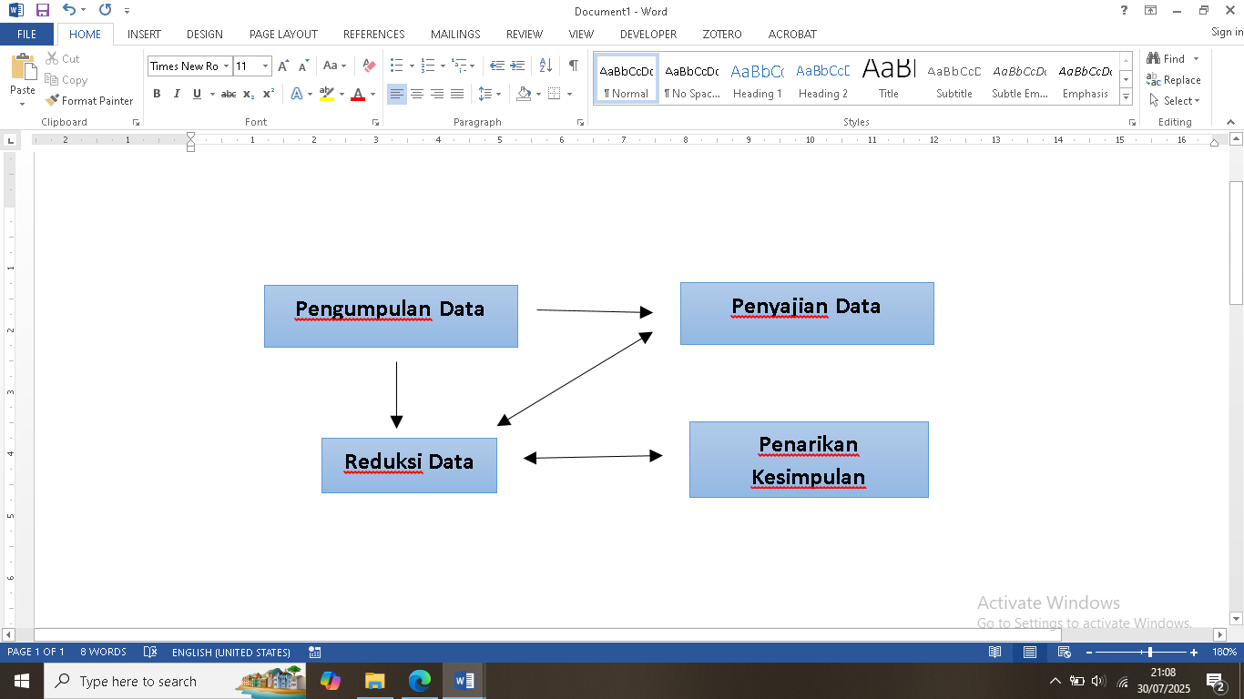Open the font size dropdown
1244x699 pixels.
265,66
